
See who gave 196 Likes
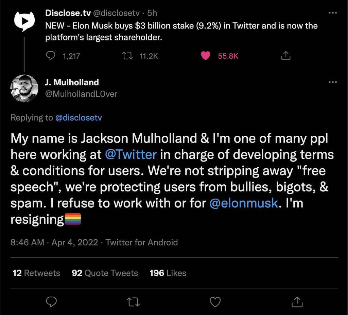tap(168, 273)
